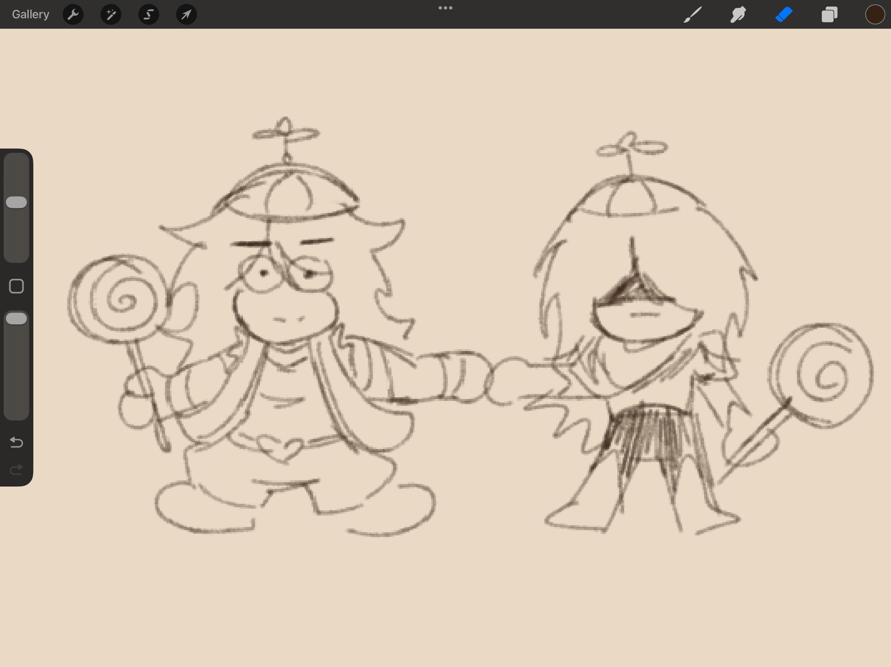Open the Actions wrench menu

(x=73, y=15)
